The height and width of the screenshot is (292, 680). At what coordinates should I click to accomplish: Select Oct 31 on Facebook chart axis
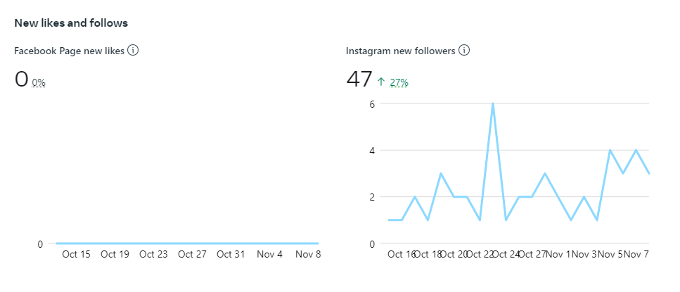231,254
